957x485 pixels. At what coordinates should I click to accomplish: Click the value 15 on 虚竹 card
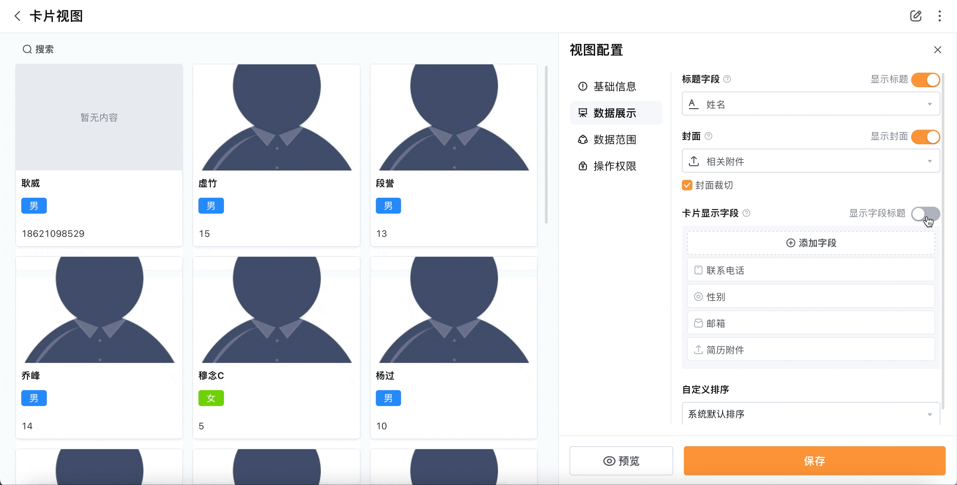point(204,234)
